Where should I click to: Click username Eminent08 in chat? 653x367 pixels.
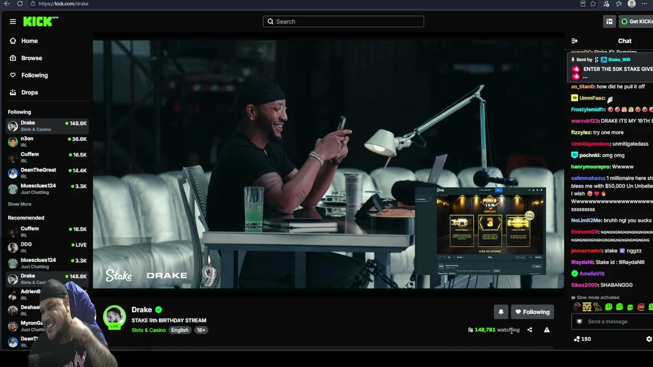[x=585, y=232]
